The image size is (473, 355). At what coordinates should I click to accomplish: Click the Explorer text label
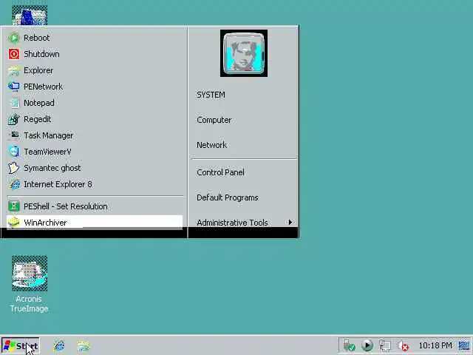pos(38,71)
